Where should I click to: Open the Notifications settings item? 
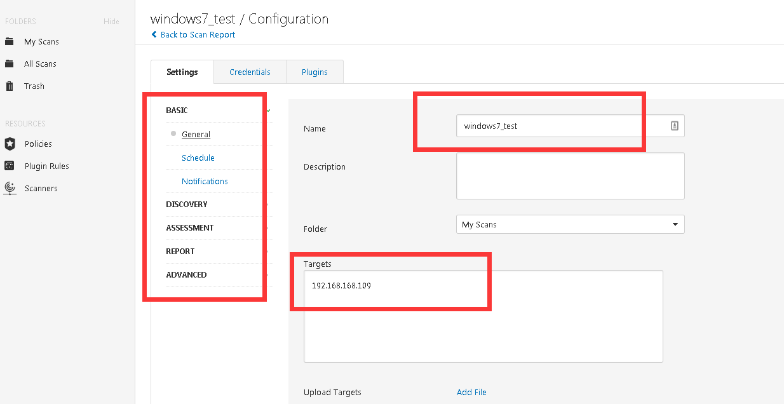pos(205,182)
